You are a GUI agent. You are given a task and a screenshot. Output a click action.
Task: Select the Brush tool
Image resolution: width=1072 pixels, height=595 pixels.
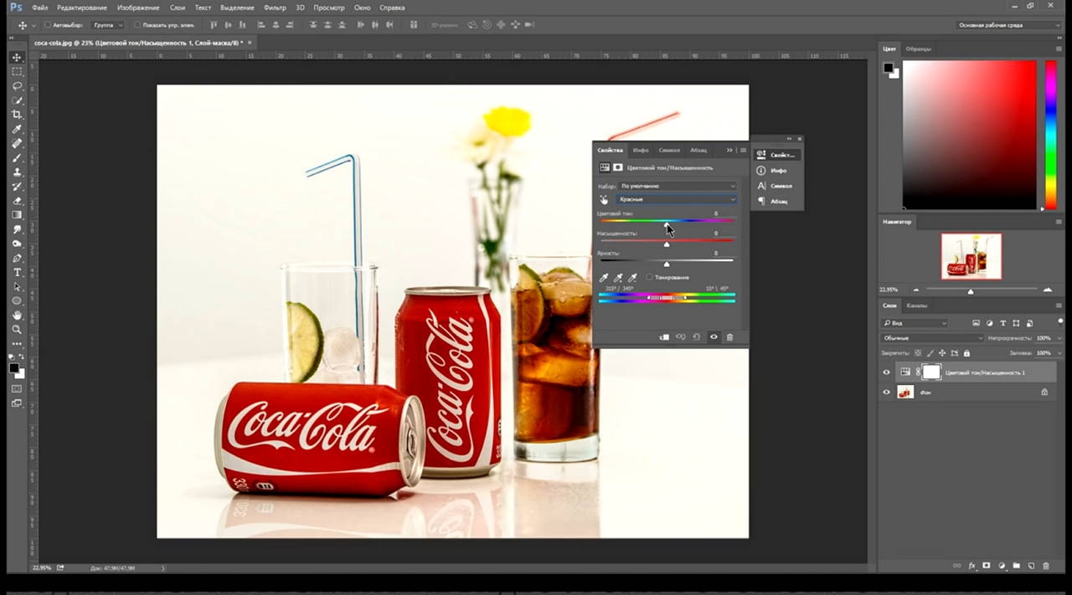click(17, 157)
